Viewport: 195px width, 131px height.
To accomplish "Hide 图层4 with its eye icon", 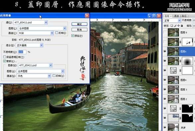I will click(165, 80).
